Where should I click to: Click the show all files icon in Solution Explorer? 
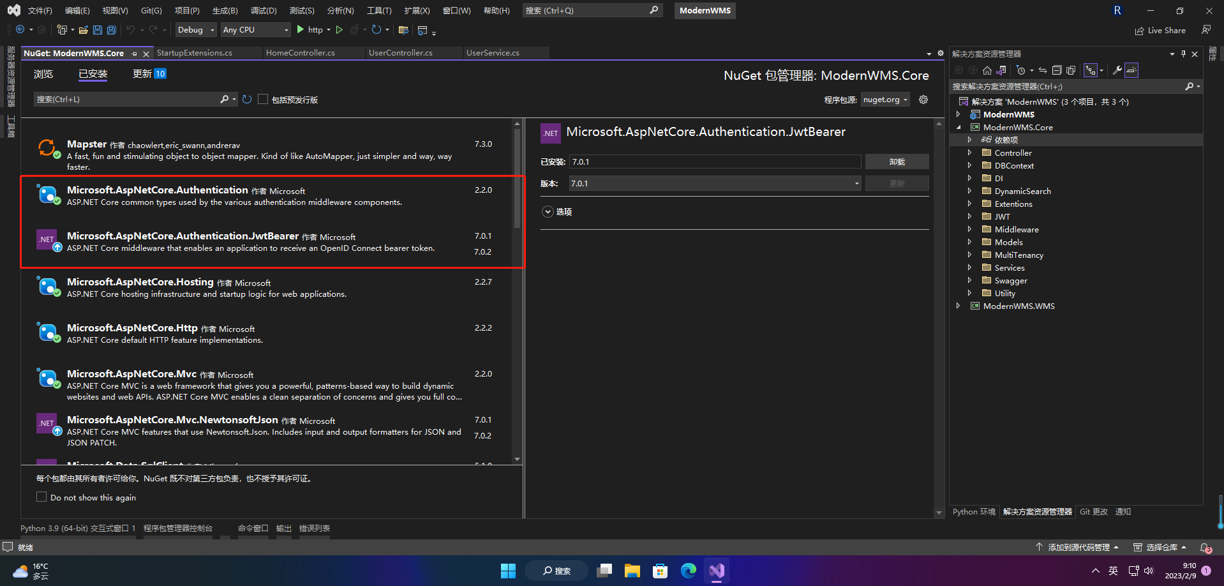tap(1071, 70)
